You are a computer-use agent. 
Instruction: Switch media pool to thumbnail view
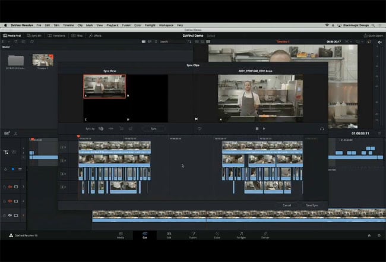[x=144, y=42]
